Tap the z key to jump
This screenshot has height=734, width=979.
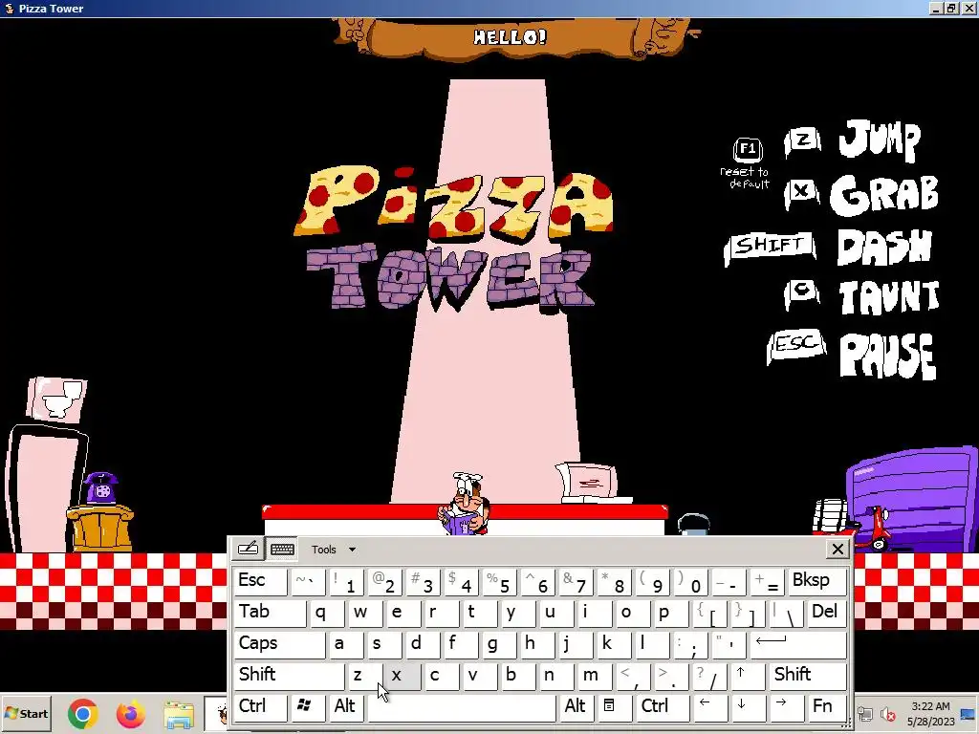pos(365,676)
